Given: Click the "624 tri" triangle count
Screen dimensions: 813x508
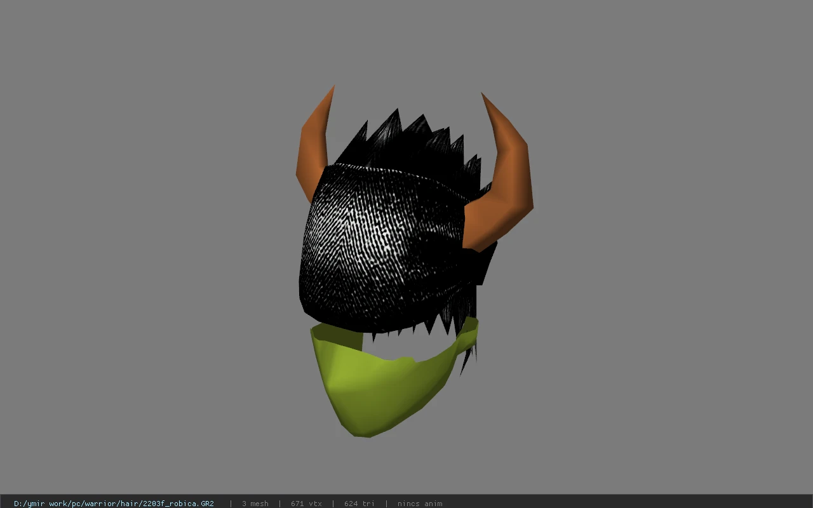Looking at the screenshot, I should (x=359, y=504).
